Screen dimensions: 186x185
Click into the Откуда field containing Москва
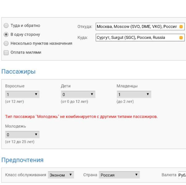[137, 27]
